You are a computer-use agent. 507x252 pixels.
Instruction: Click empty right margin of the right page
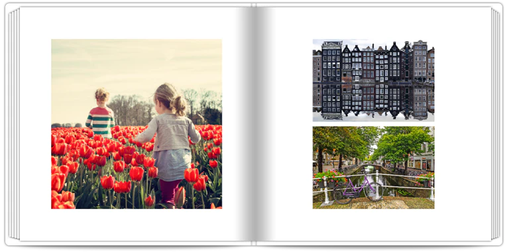click(x=463, y=125)
